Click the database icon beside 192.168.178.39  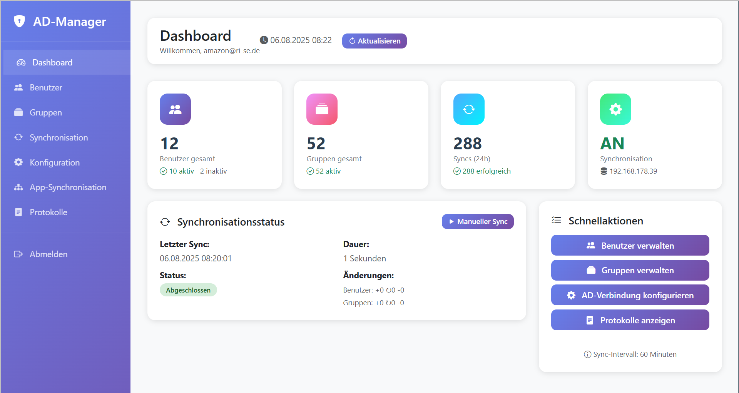click(604, 171)
